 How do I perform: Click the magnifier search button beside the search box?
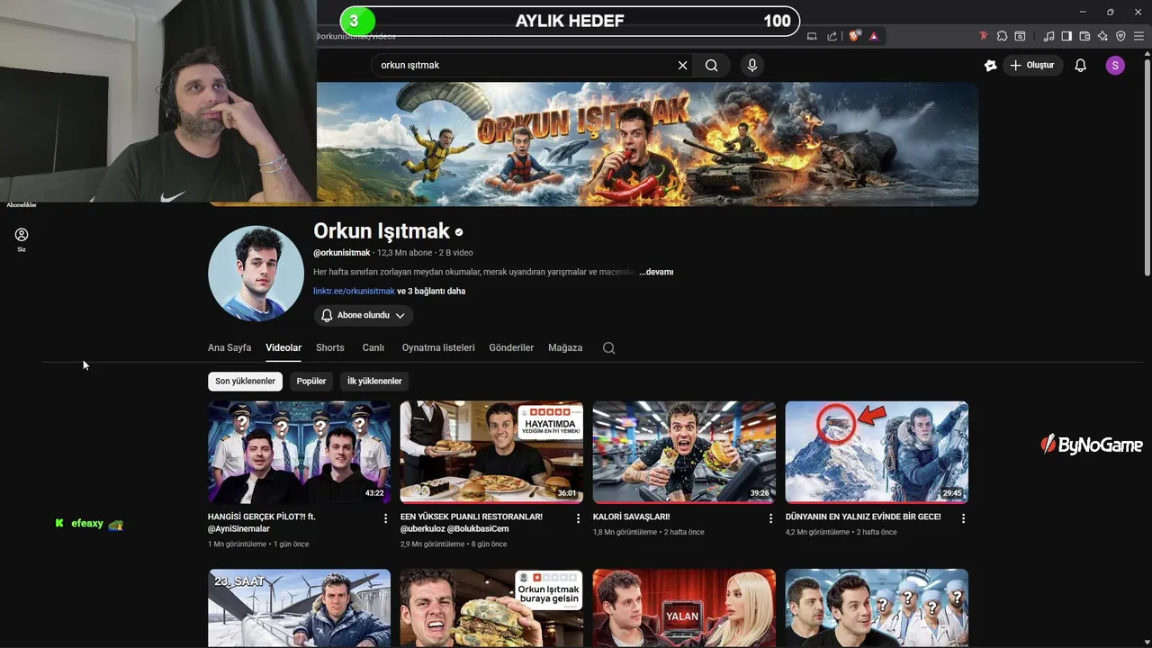click(x=711, y=65)
